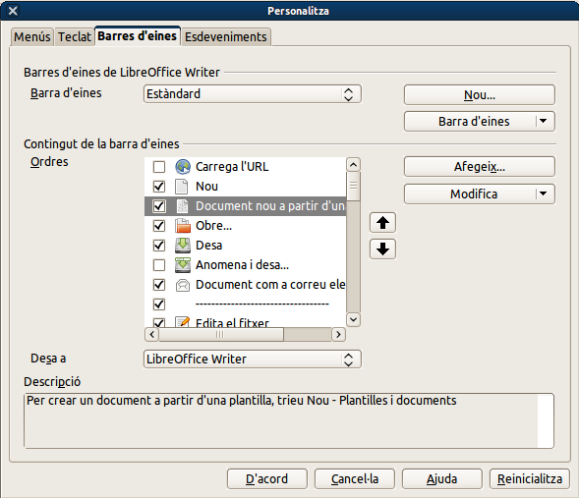Image resolution: width=579 pixels, height=498 pixels.
Task: Select the Edita el fitxer row text
Action: (232, 323)
